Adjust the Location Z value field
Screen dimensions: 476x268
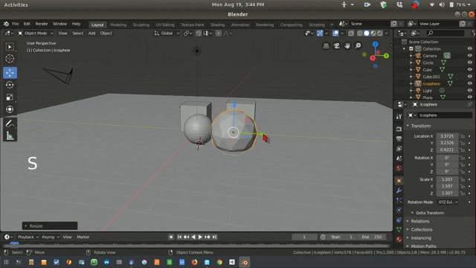coord(447,150)
